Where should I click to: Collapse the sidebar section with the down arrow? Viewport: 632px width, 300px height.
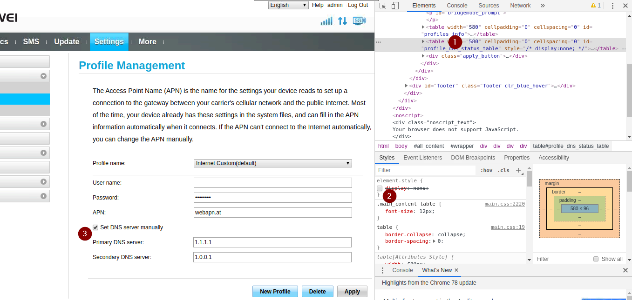tap(44, 76)
